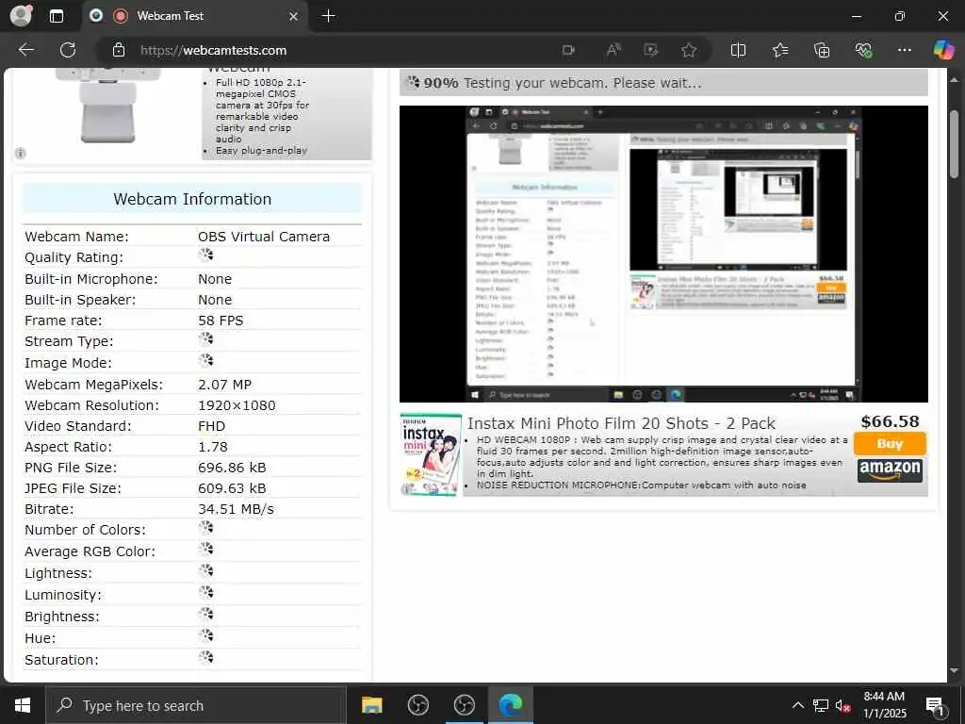Open the tab actions menu icon

[x=56, y=16]
